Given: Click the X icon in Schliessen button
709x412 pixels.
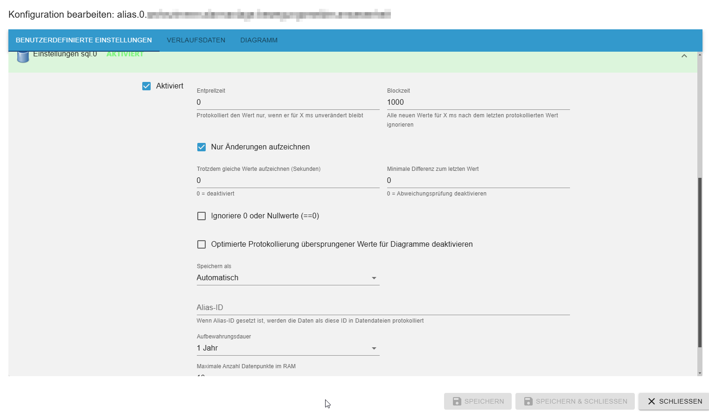Looking at the screenshot, I should point(652,401).
